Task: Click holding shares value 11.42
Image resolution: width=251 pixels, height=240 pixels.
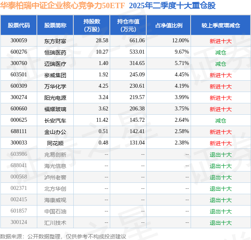Action: pos(102,120)
